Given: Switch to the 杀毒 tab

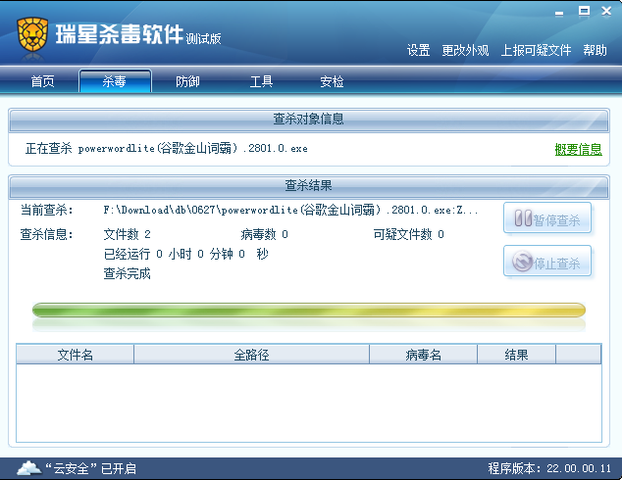Looking at the screenshot, I should coord(115,81).
